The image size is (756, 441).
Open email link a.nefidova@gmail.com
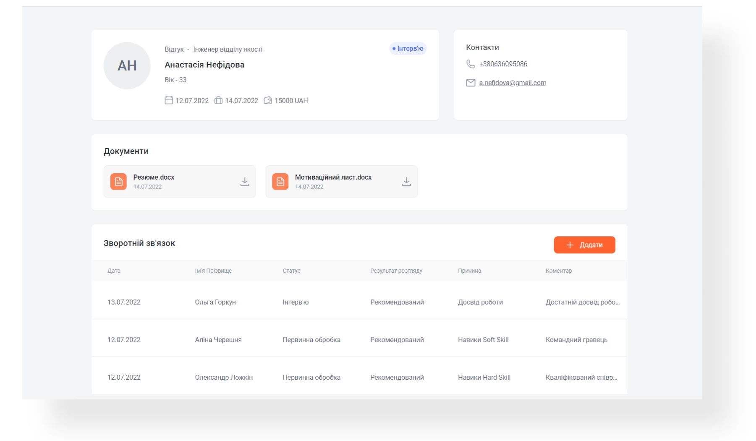point(513,83)
